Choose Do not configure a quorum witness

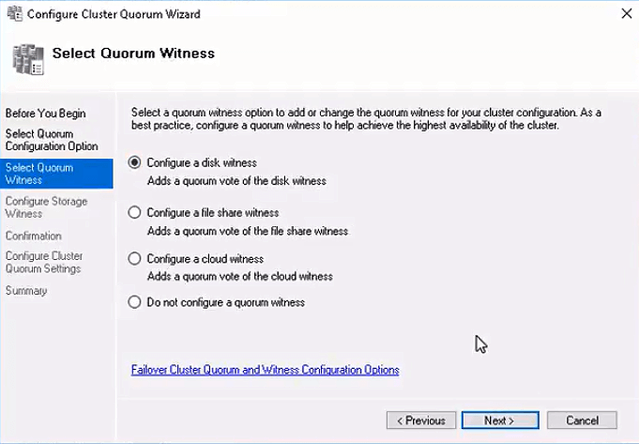(134, 302)
